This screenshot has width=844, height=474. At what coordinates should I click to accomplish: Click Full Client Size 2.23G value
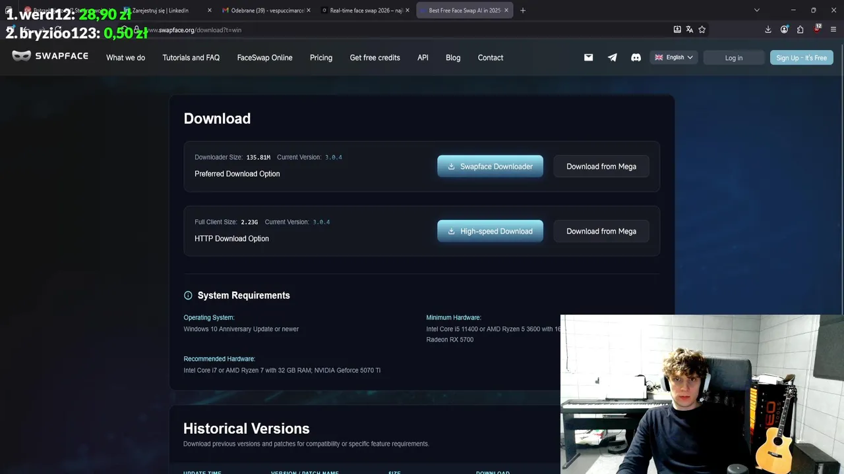tap(249, 222)
